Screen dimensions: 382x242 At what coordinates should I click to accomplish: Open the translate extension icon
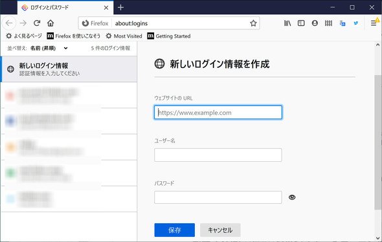coord(343,23)
